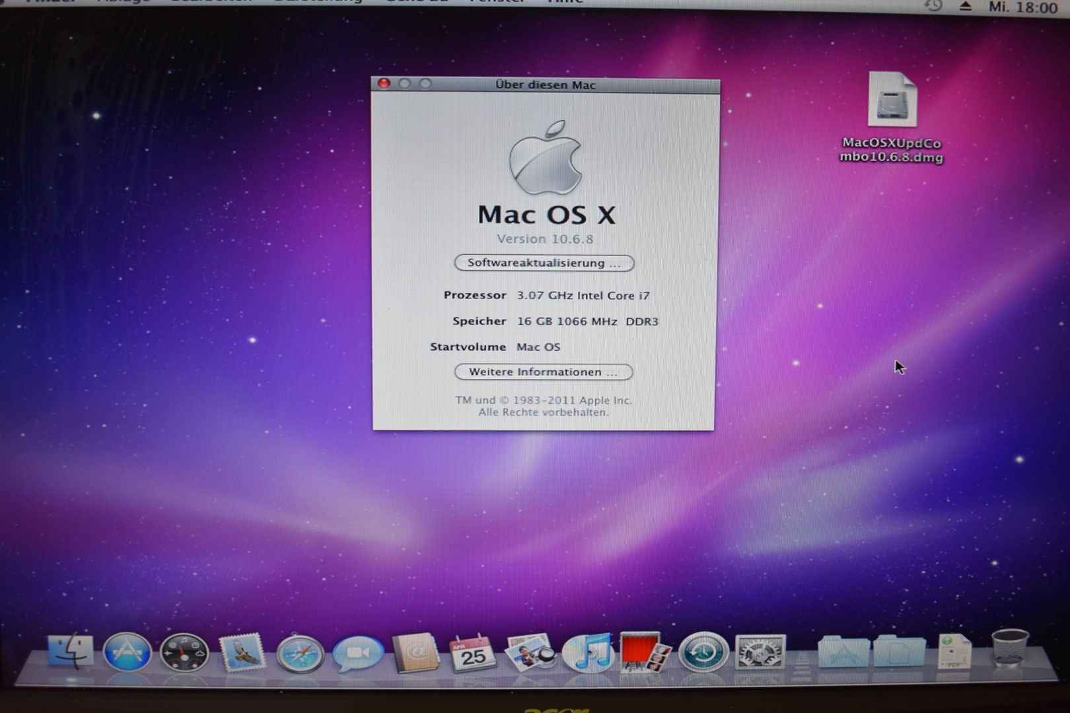Click the Weitere Informationen button
Viewport: 1070px width, 713px height.
pos(544,372)
